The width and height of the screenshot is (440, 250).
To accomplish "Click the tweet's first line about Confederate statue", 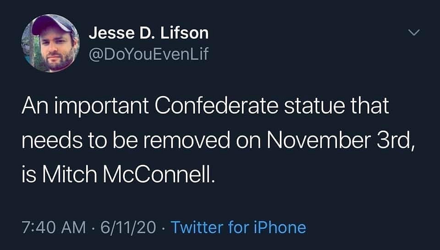I will click(x=205, y=108).
